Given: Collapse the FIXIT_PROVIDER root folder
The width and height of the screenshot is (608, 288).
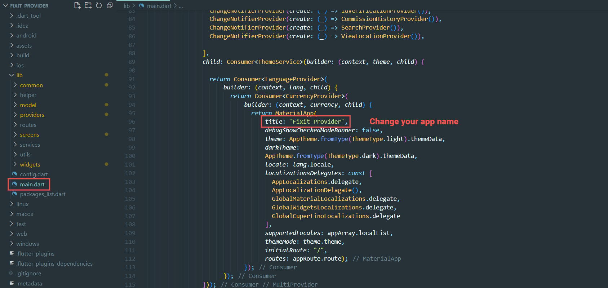Looking at the screenshot, I should (5, 6).
